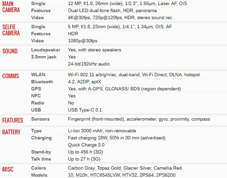Select the MAIN CAMERA section heading
The width and height of the screenshot is (227, 178).
click(11, 7)
